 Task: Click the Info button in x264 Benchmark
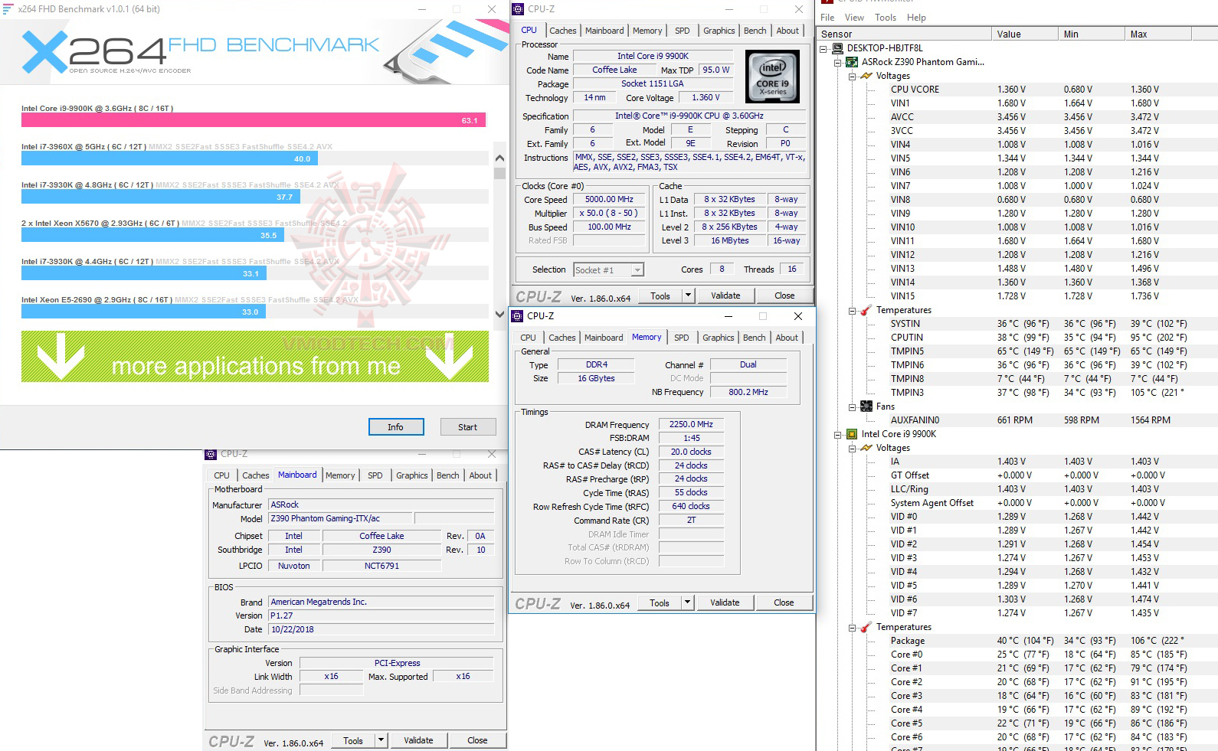pyautogui.click(x=395, y=427)
